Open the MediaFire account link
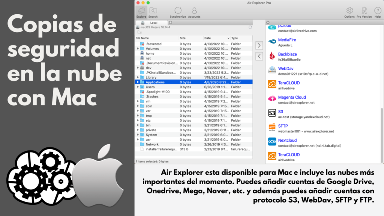 click(x=287, y=40)
